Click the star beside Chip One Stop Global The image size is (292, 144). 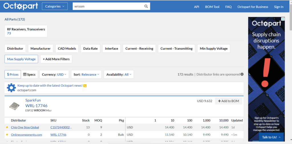point(7,127)
